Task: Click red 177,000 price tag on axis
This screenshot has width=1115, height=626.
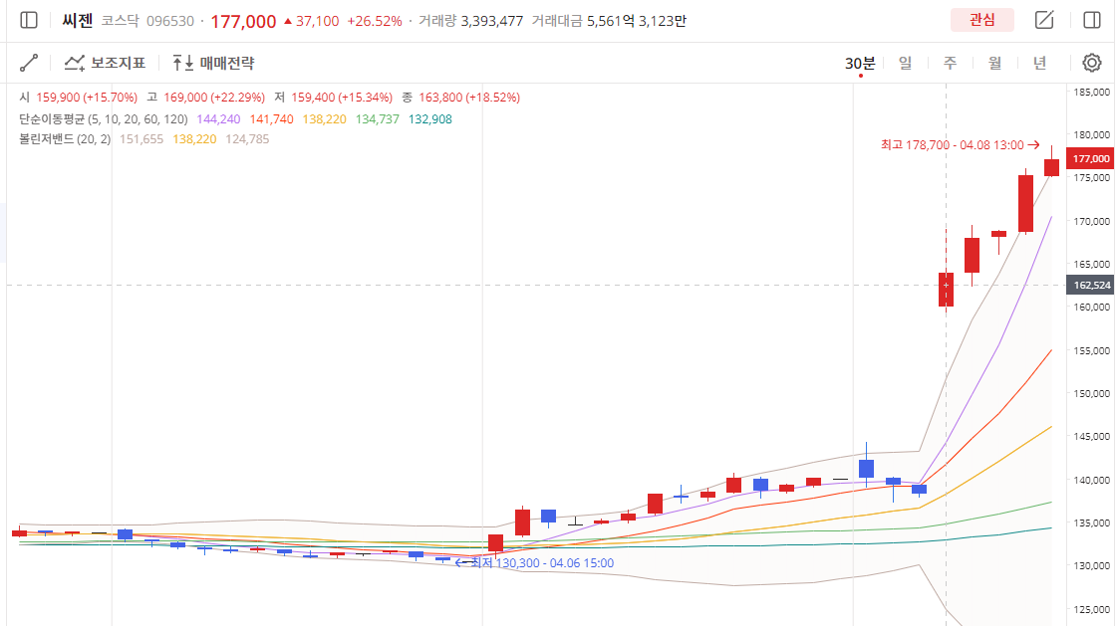Action: coord(1091,158)
